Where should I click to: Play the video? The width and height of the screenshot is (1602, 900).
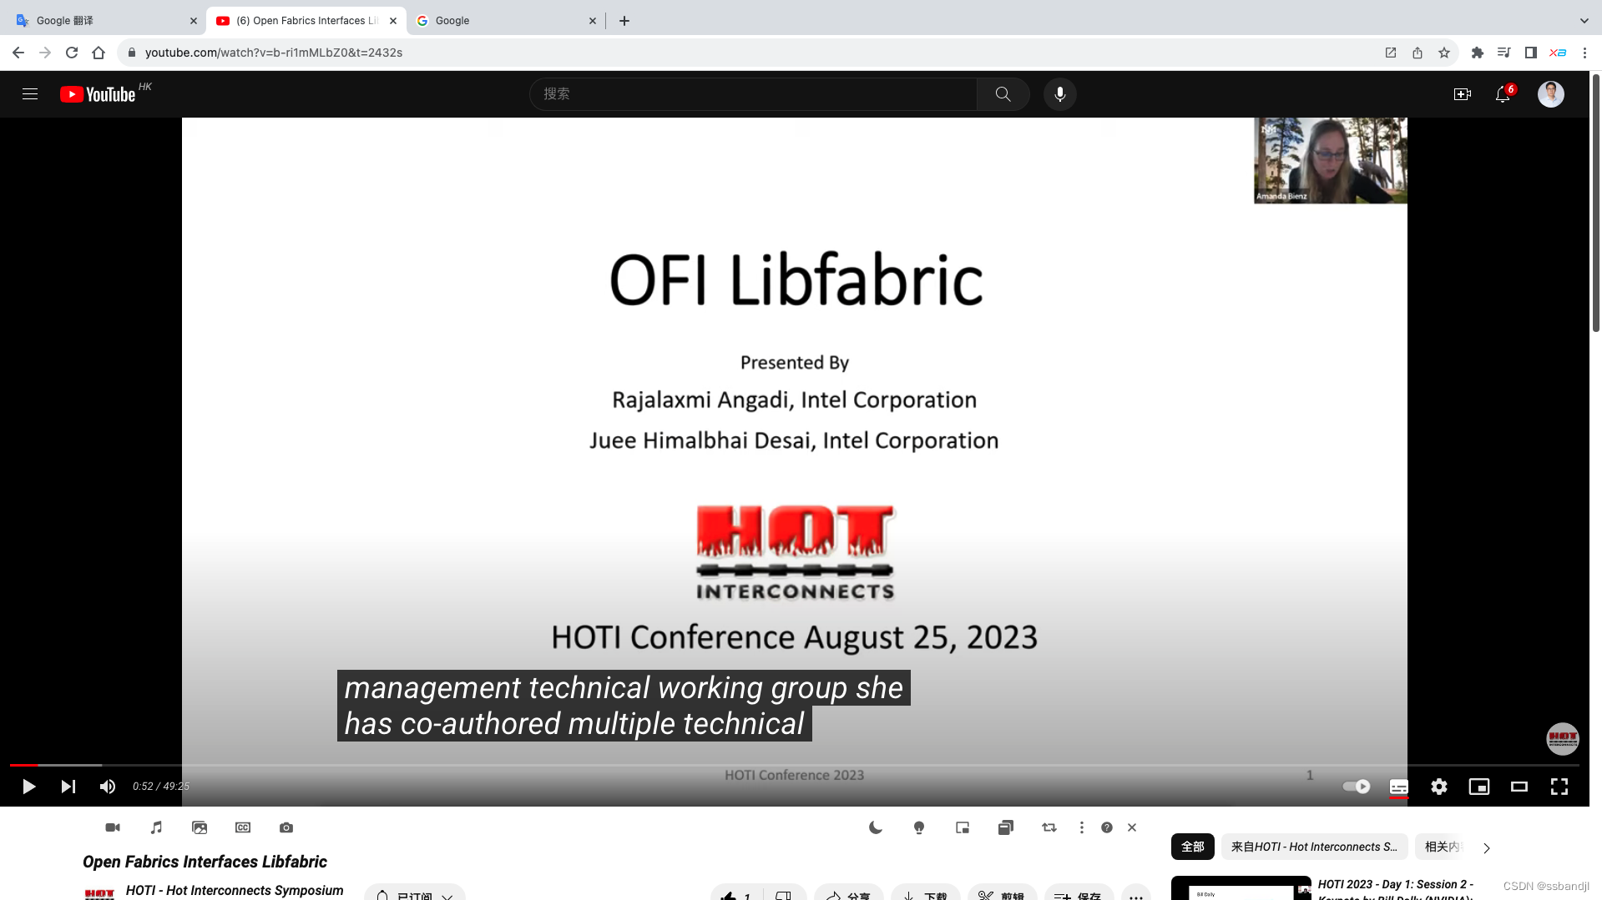(28, 787)
